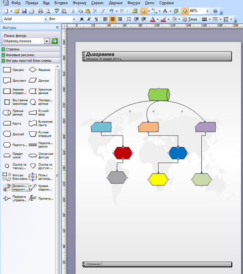Image resolution: width=243 pixels, height=274 pixels.
Task: Click the 'Поиск фигур' search input field
Action: pyautogui.click(x=23, y=41)
